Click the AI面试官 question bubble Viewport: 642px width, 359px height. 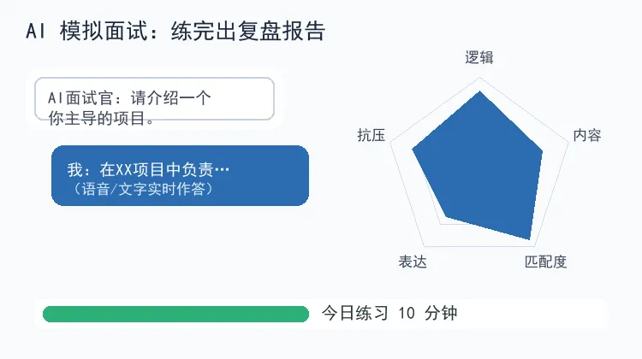[154, 99]
